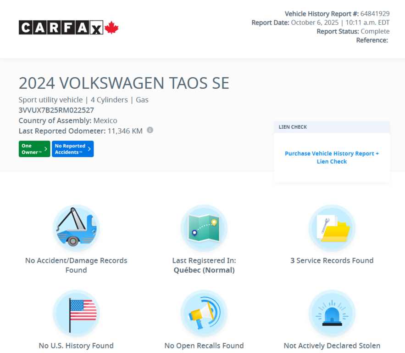Click the U.S. flag history icon
Screen dimensions: 405x353
click(76, 313)
